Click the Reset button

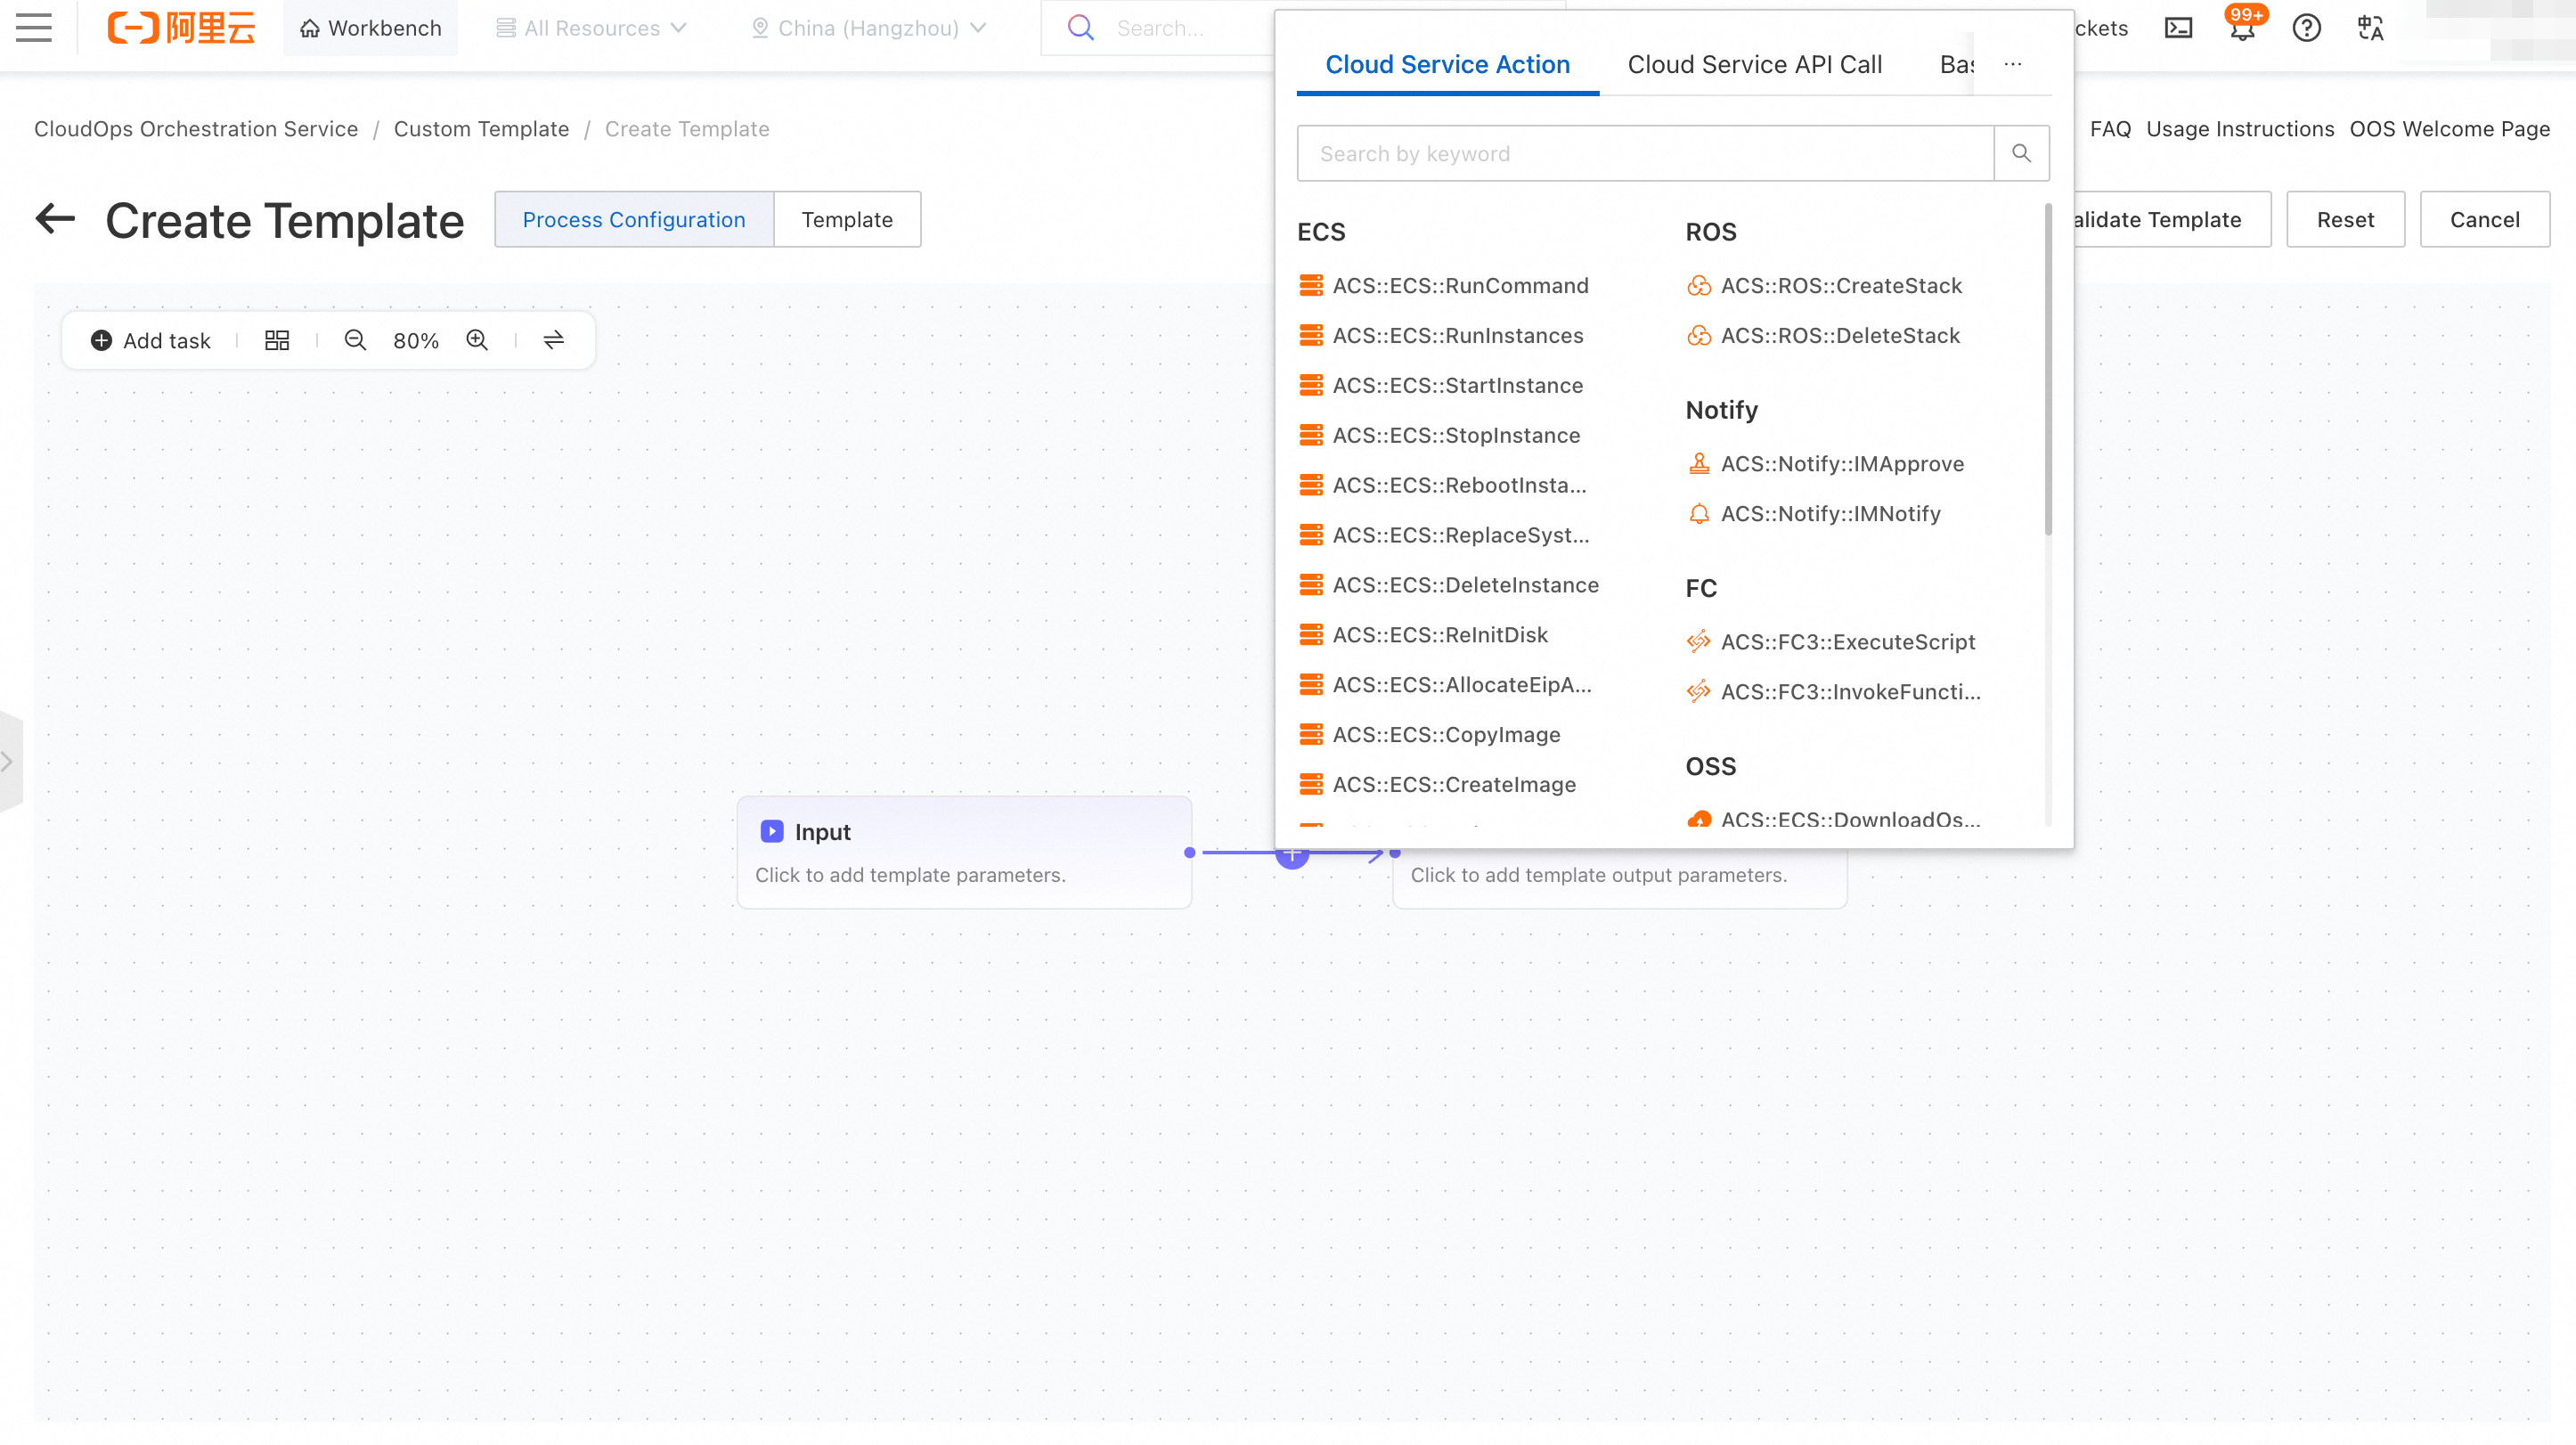click(2345, 219)
